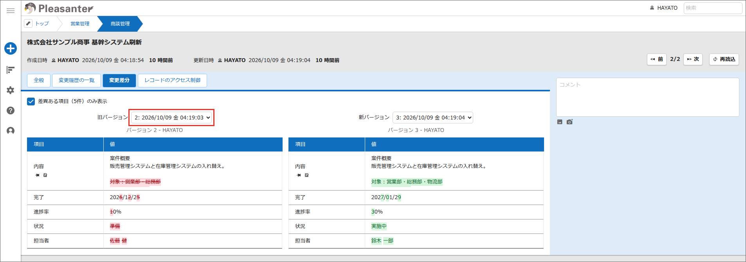Click the 前 previous record button

pos(657,59)
